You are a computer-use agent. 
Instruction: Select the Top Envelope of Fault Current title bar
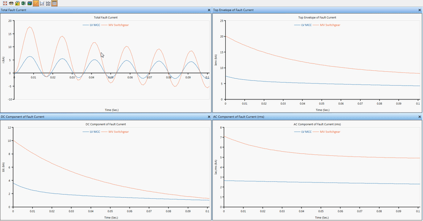point(291,10)
